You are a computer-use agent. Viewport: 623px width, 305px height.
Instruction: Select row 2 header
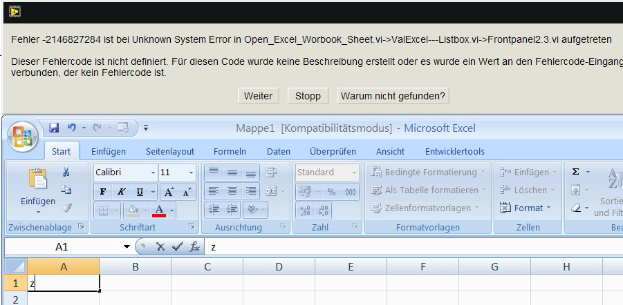point(15,299)
